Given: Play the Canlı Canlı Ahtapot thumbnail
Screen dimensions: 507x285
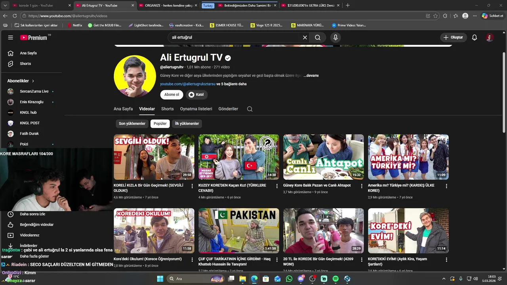Looking at the screenshot, I should click(x=323, y=157).
